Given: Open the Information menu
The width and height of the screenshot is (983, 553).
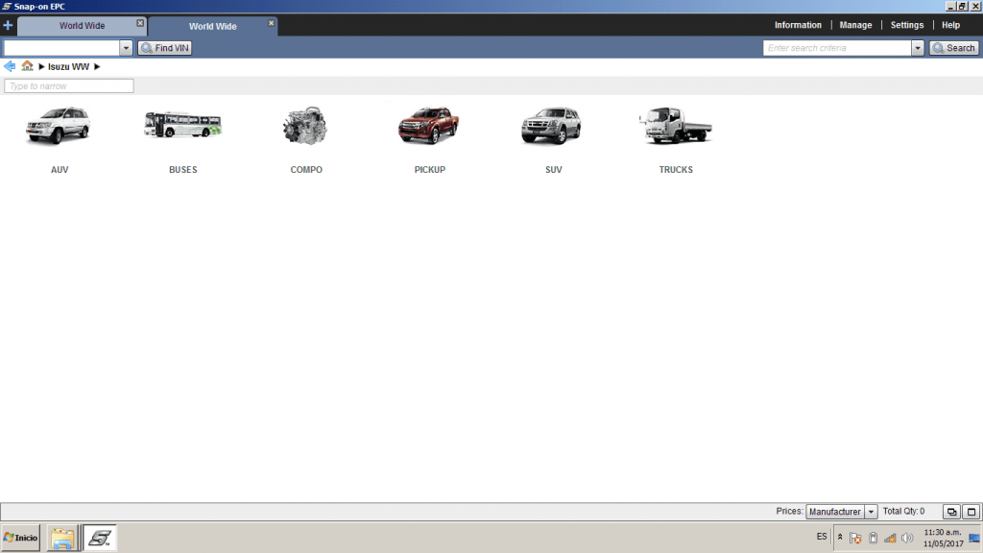Looking at the screenshot, I should (x=798, y=25).
